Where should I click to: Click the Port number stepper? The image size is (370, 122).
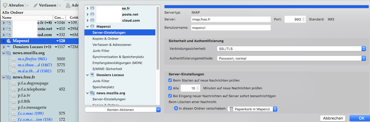pyautogui.click(x=304, y=19)
